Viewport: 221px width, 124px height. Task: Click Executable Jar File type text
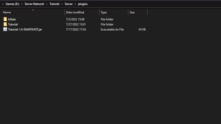tap(112, 29)
